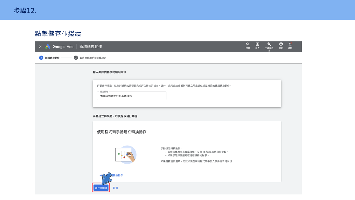355x200 pixels.
Task: Close the new conversion action dialog
Action: pos(40,47)
